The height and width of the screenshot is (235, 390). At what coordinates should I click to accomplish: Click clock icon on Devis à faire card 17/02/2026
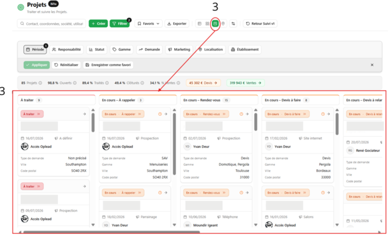tap(323, 114)
